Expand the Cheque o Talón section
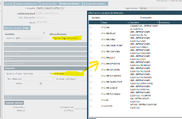Screen dimensions: 182x119 click(x=45, y=54)
